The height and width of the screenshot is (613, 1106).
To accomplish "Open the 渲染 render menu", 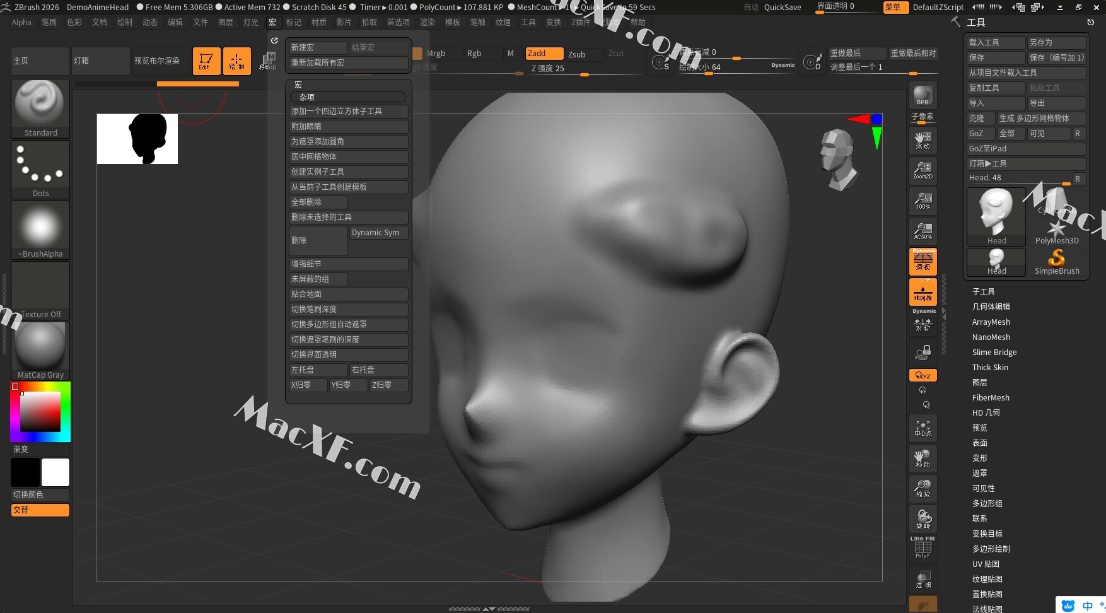I will click(x=428, y=22).
